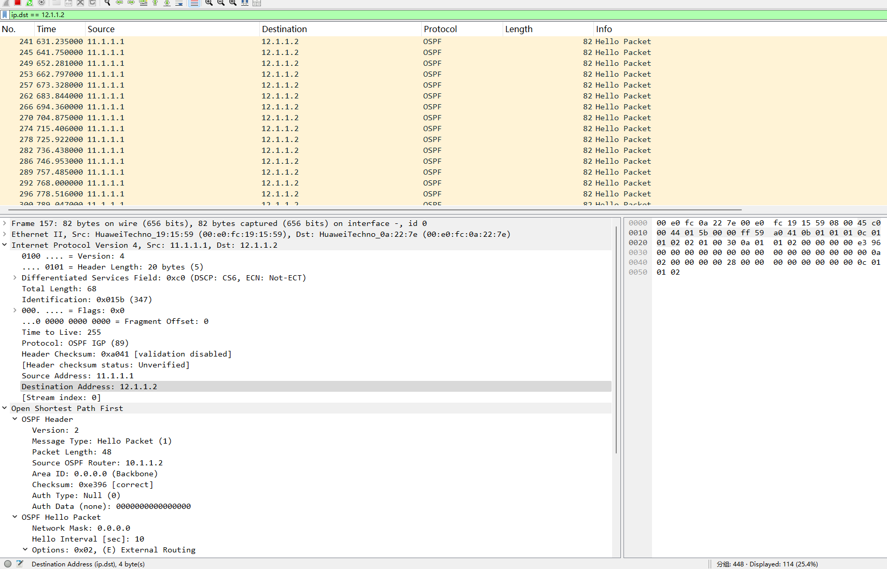
Task: Select the Destination Address: 12.1.1.2 field
Action: (x=316, y=387)
